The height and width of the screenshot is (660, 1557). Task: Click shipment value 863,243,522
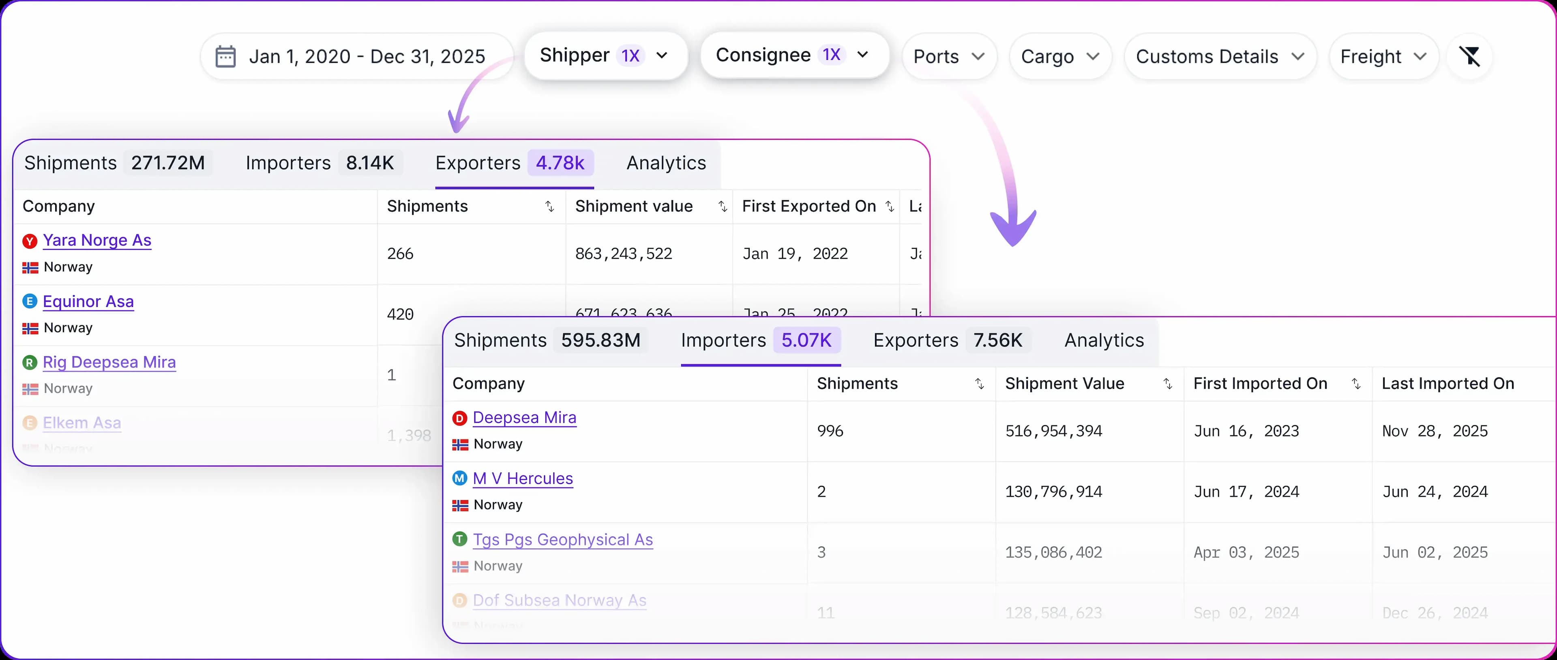click(x=624, y=253)
